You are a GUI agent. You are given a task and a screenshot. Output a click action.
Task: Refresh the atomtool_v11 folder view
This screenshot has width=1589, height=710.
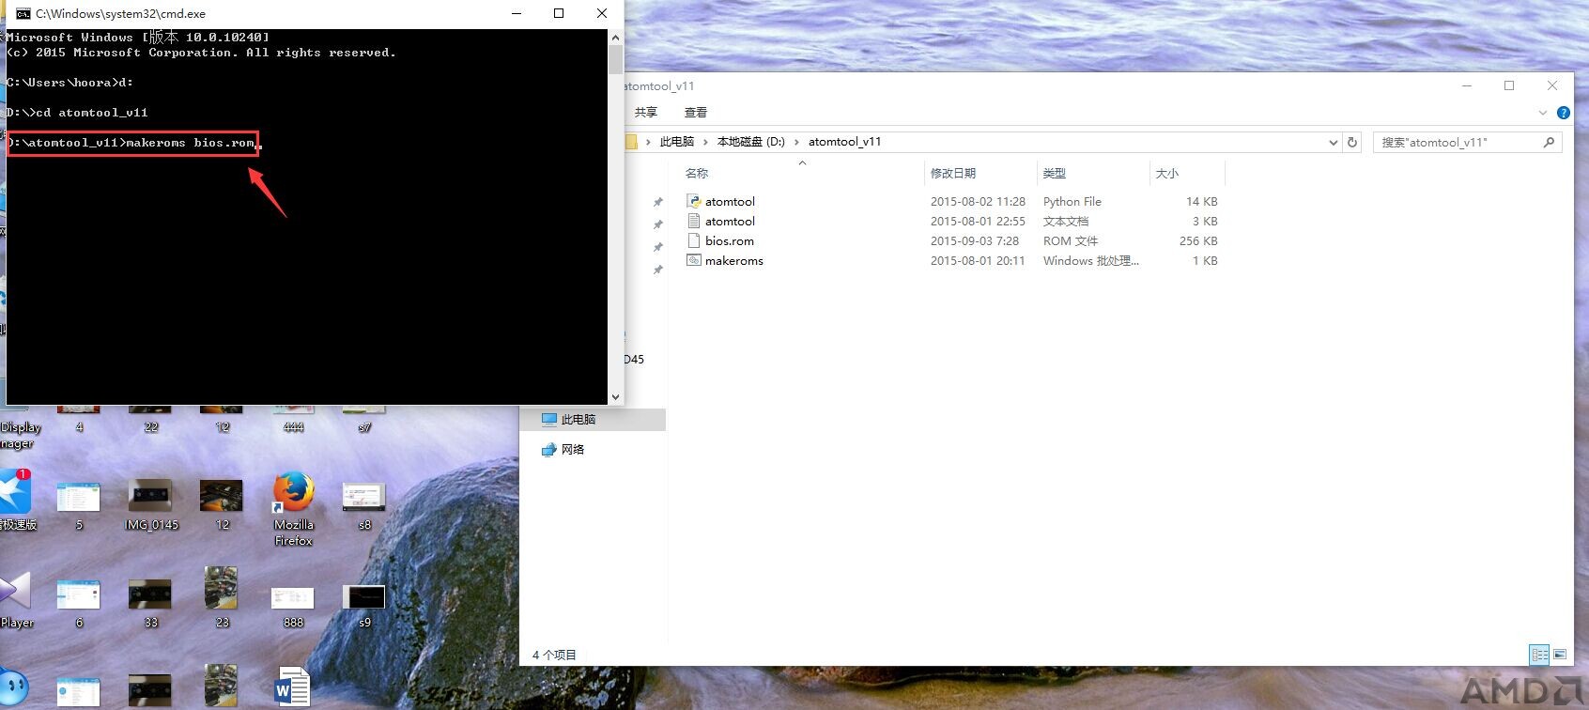point(1352,142)
